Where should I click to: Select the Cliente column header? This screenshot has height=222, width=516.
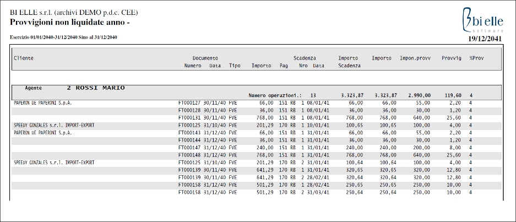tap(23, 58)
